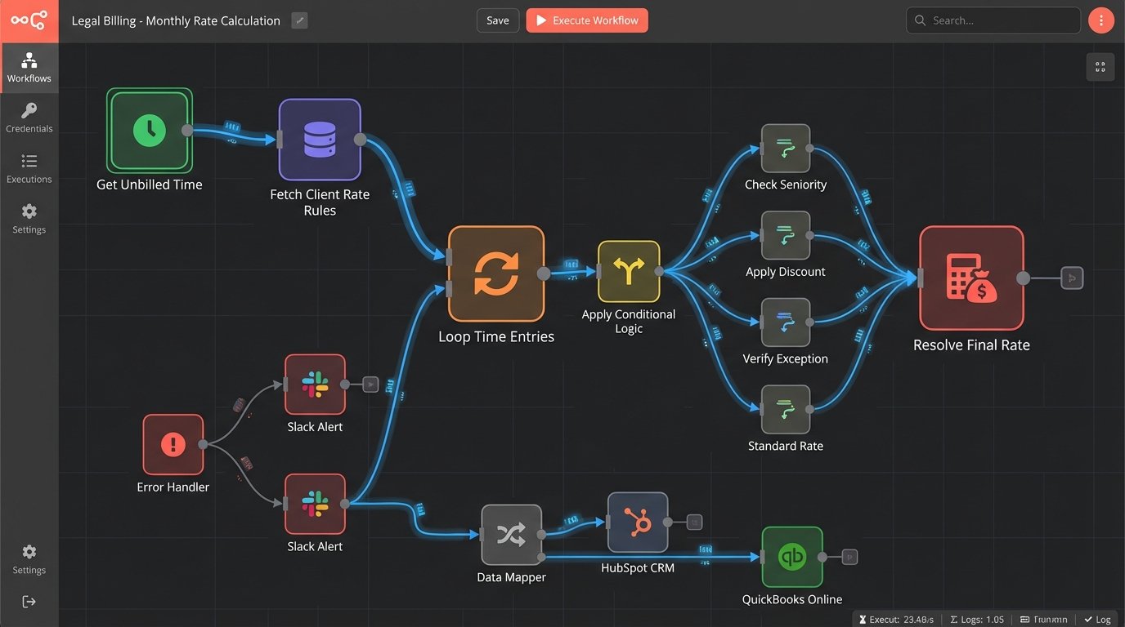
Task: Save the Legal Billing workflow
Action: click(x=497, y=20)
